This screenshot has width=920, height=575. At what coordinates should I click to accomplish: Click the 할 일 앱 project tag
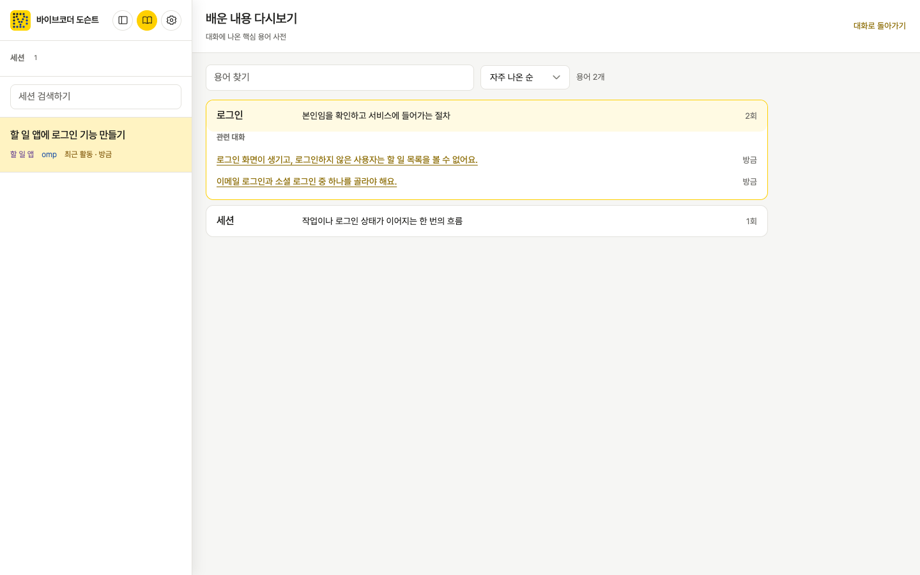click(22, 155)
